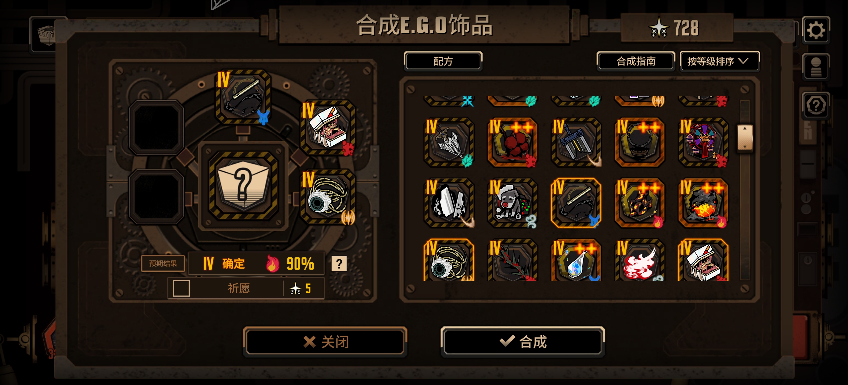
Task: Remove the eyeball gift from fusion slot
Action: tap(328, 196)
